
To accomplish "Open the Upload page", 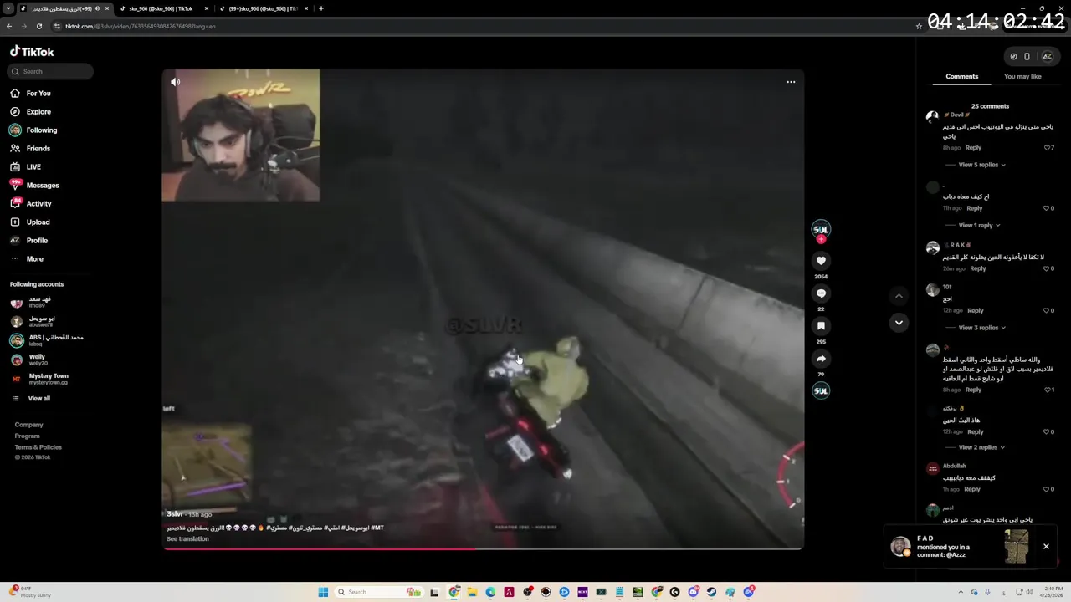I will 30,222.
